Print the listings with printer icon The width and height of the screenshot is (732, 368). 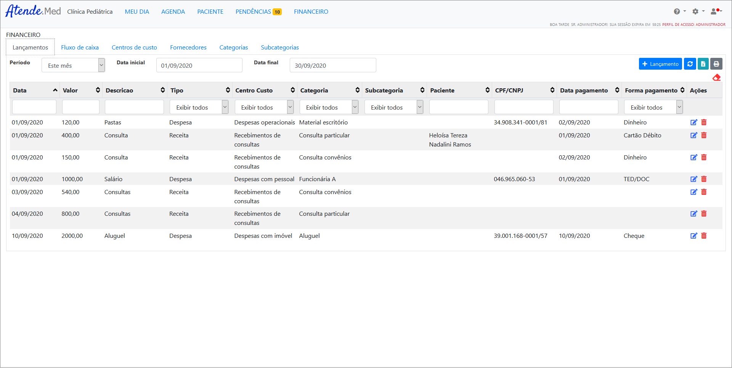(x=716, y=64)
